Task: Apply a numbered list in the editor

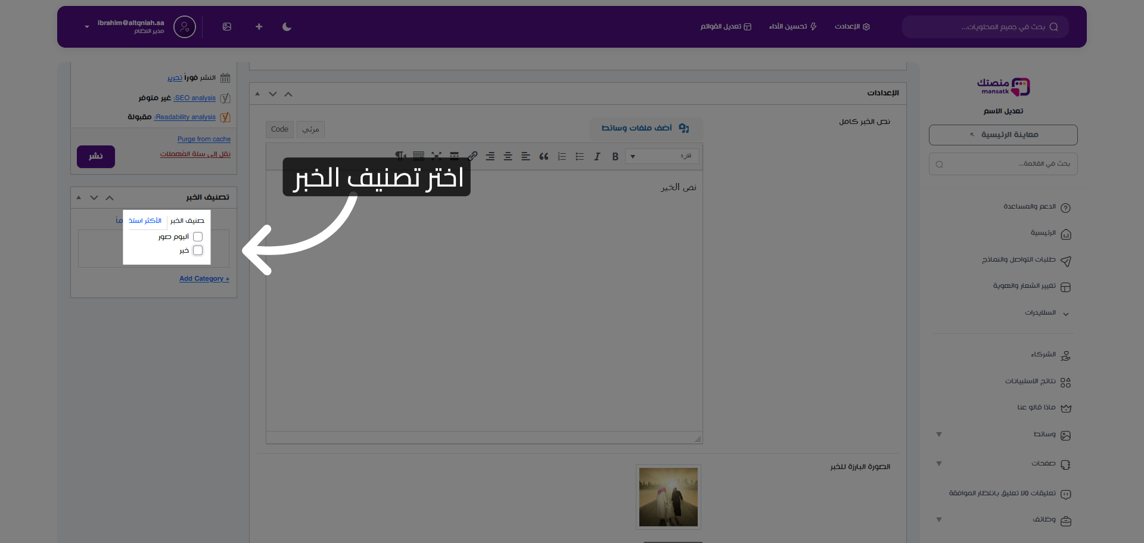Action: 562,156
